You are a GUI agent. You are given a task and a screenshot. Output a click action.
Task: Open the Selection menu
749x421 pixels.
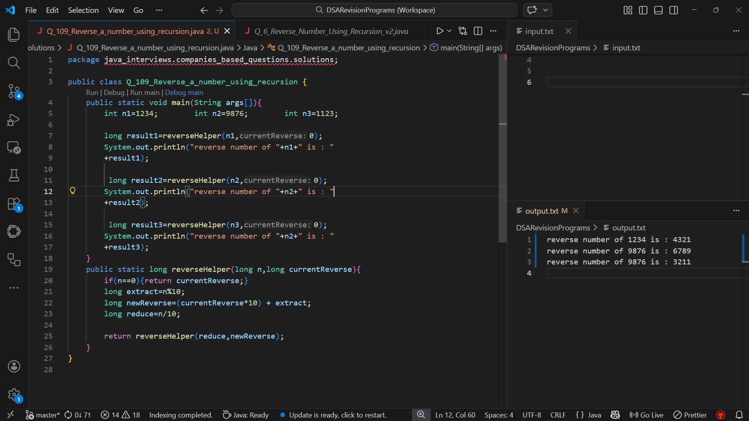pyautogui.click(x=83, y=10)
